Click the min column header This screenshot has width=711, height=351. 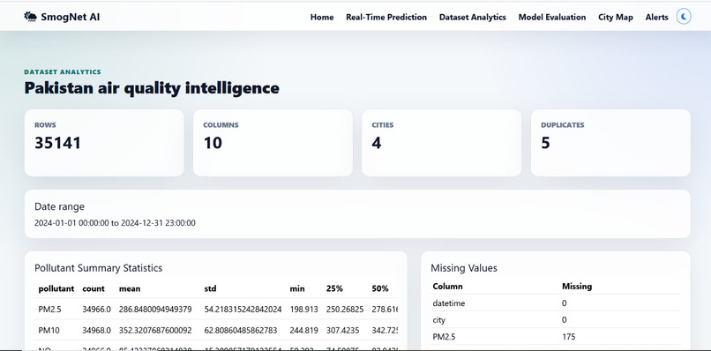click(297, 289)
